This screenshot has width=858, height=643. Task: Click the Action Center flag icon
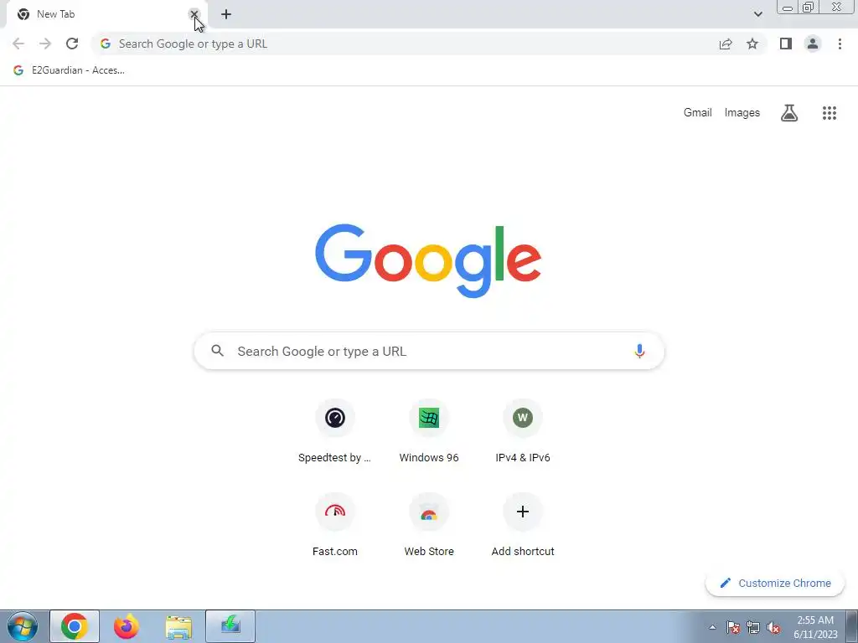coord(733,627)
